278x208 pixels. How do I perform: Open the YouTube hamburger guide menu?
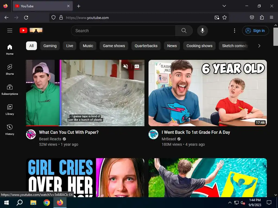click(x=10, y=31)
